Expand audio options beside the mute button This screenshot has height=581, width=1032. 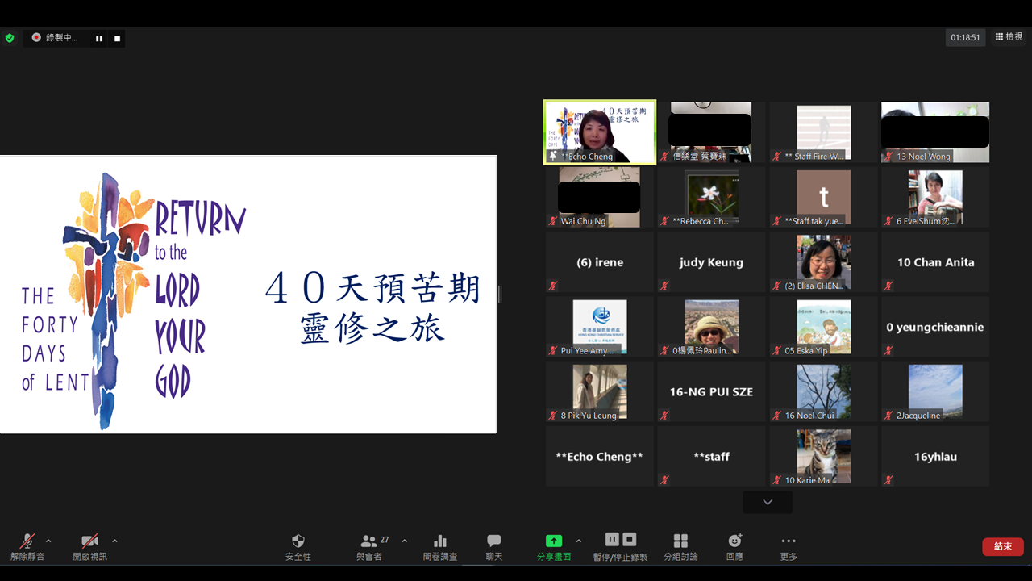(47, 541)
